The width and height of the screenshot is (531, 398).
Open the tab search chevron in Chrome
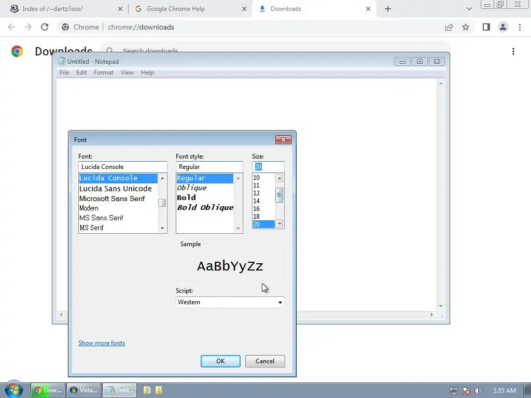(x=469, y=9)
